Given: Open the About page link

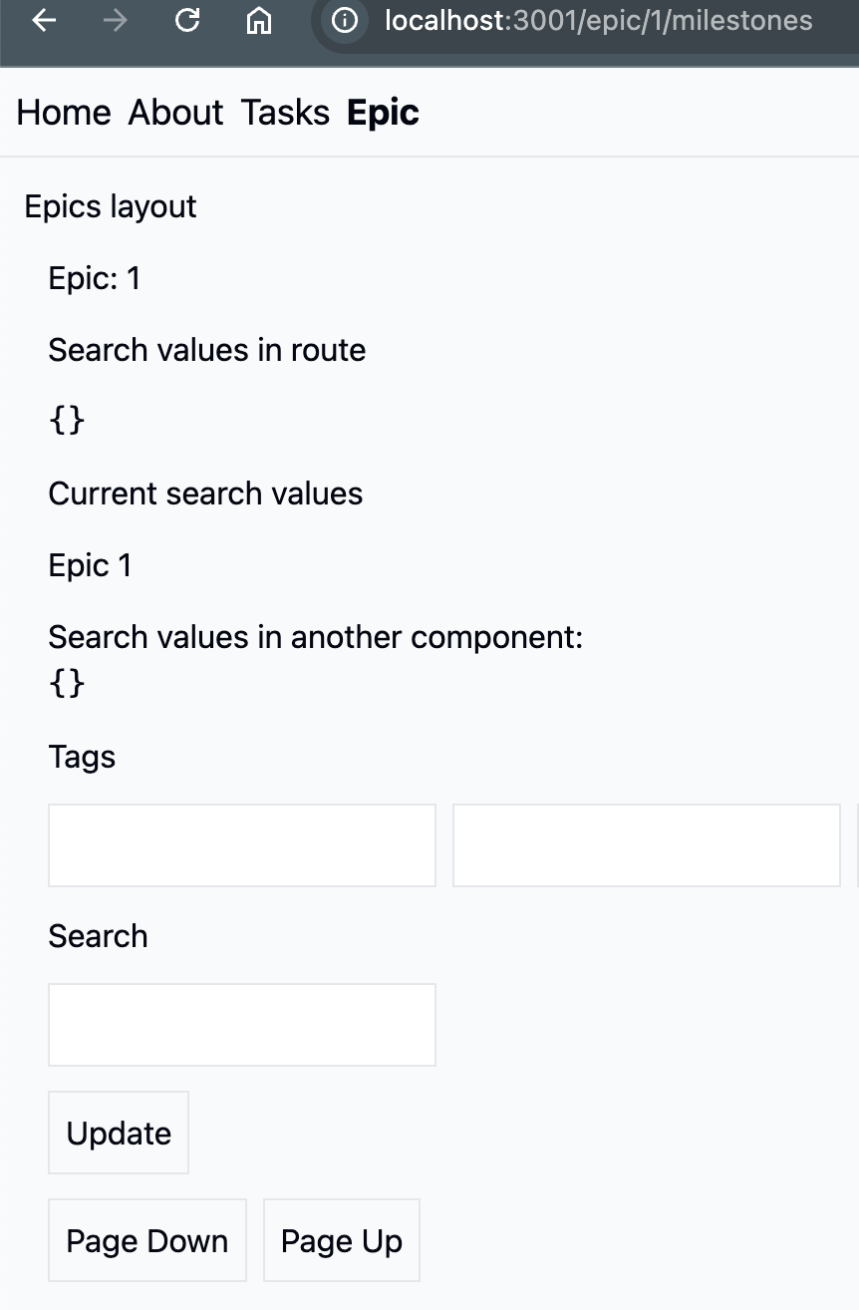Looking at the screenshot, I should pos(175,113).
